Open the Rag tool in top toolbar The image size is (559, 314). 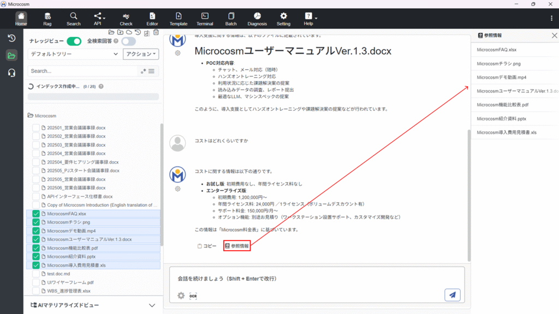point(47,19)
